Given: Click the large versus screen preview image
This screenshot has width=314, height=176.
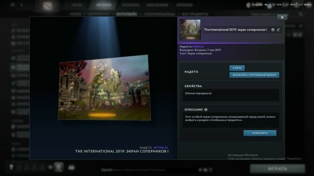Looking at the screenshot, I should click(105, 88).
